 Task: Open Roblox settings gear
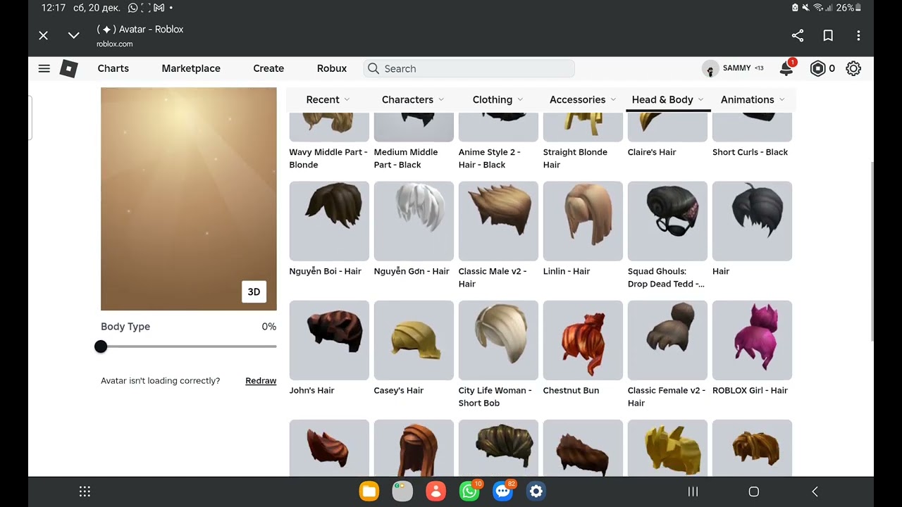(x=853, y=68)
